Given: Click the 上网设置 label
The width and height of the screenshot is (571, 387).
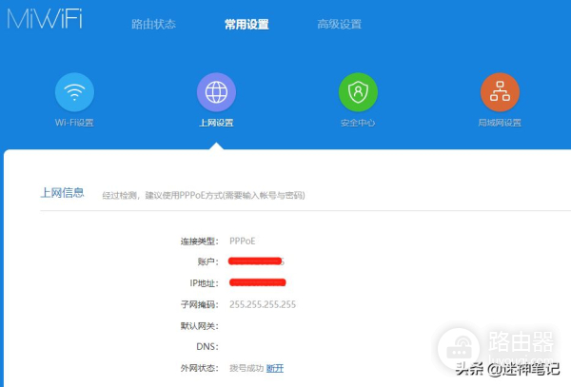Looking at the screenshot, I should [x=216, y=123].
